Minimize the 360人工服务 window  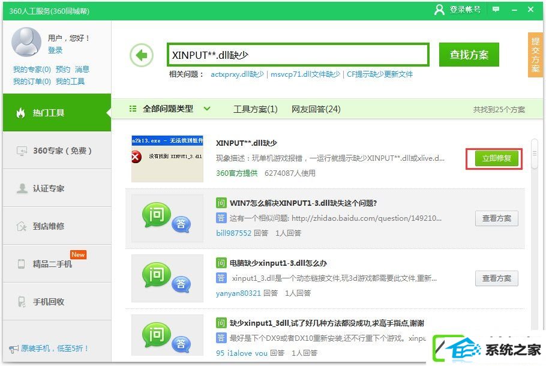[514, 10]
